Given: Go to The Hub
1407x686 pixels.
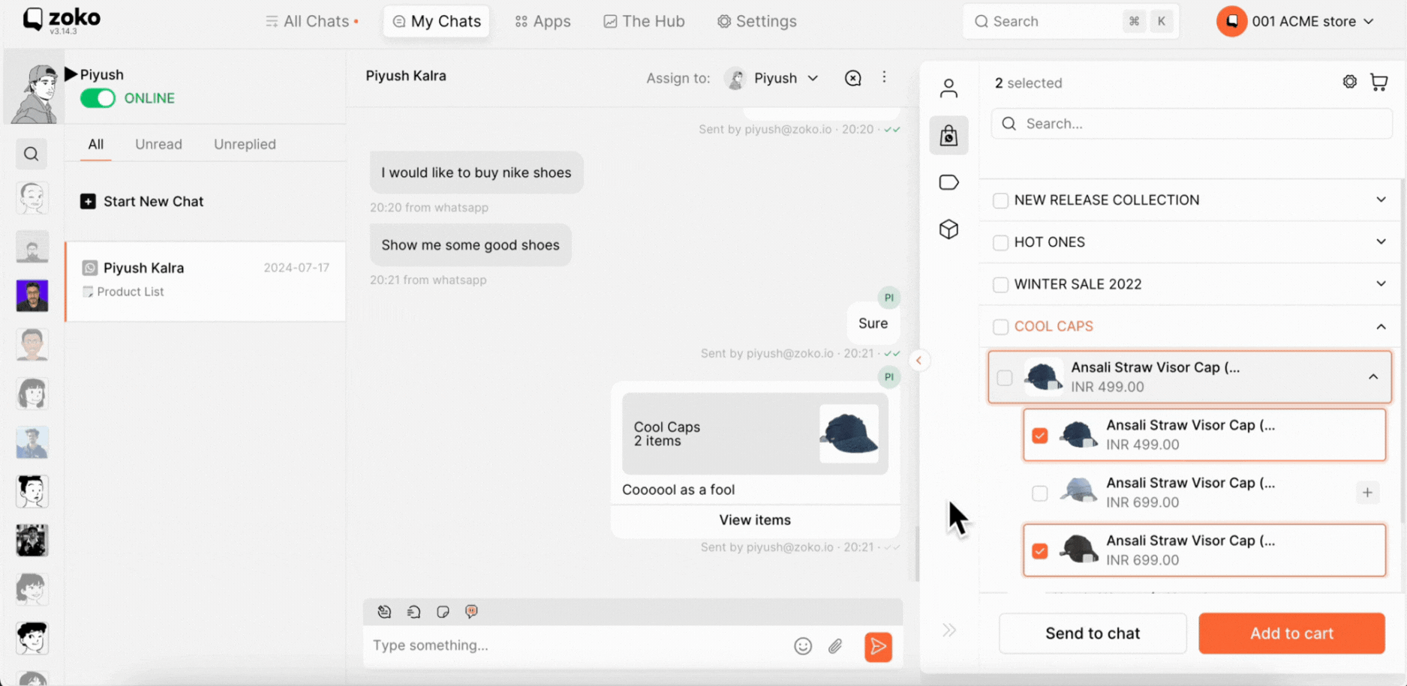Looking at the screenshot, I should [x=644, y=21].
